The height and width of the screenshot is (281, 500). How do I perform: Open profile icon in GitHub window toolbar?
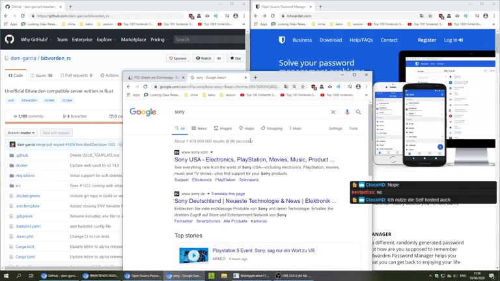tap(236, 16)
